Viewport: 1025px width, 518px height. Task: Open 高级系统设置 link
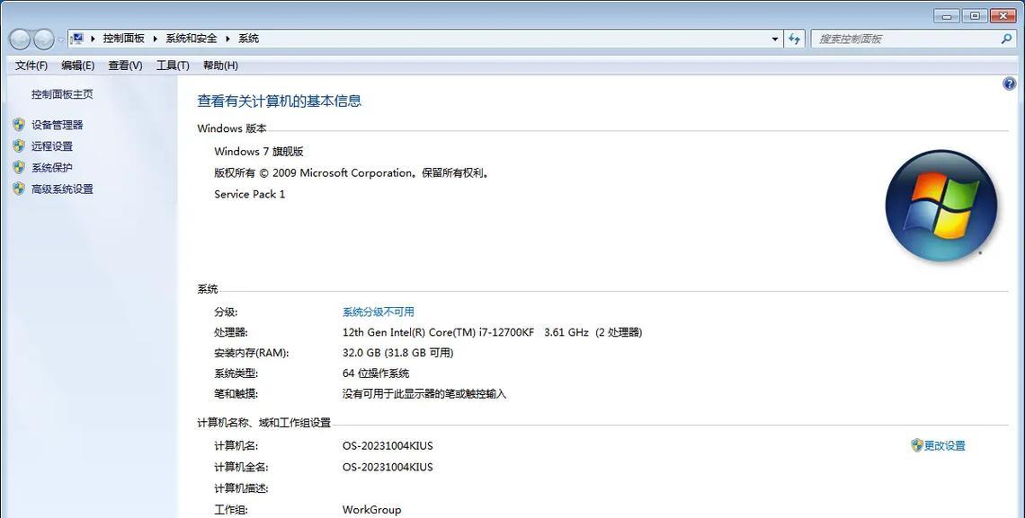click(62, 189)
